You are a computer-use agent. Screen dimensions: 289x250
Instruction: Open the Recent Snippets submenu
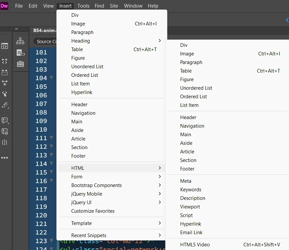[112, 235]
